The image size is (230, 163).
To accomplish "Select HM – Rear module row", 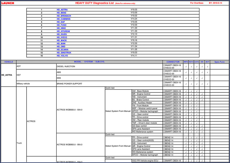I will coord(147,120).
